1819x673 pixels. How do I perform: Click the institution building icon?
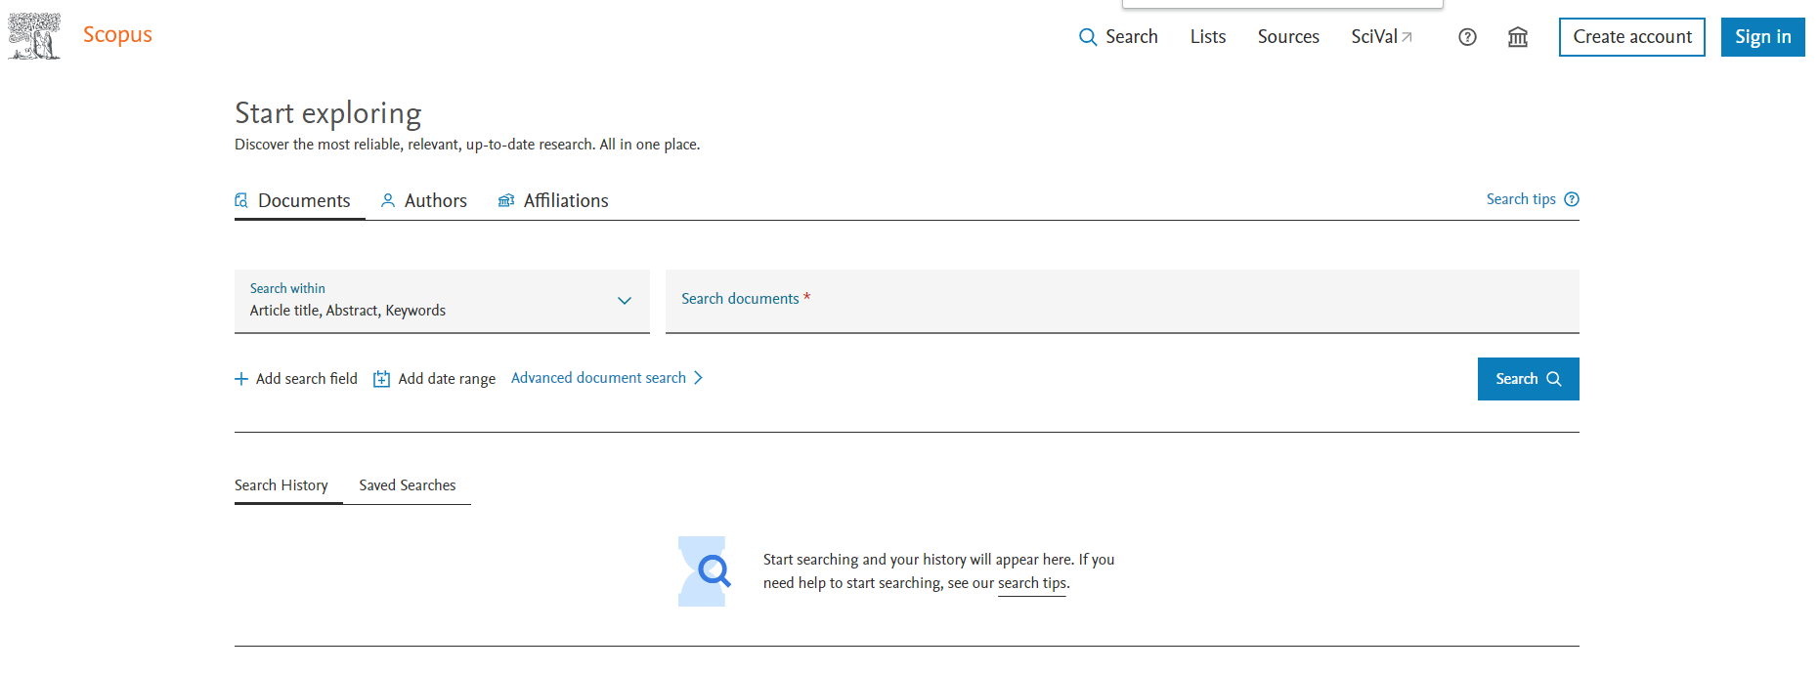[1518, 37]
